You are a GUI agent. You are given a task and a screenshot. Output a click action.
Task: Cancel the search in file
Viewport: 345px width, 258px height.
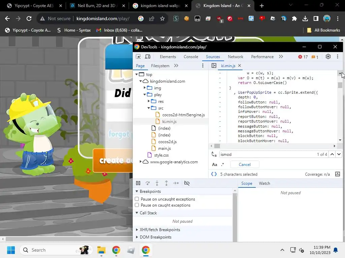click(245, 165)
